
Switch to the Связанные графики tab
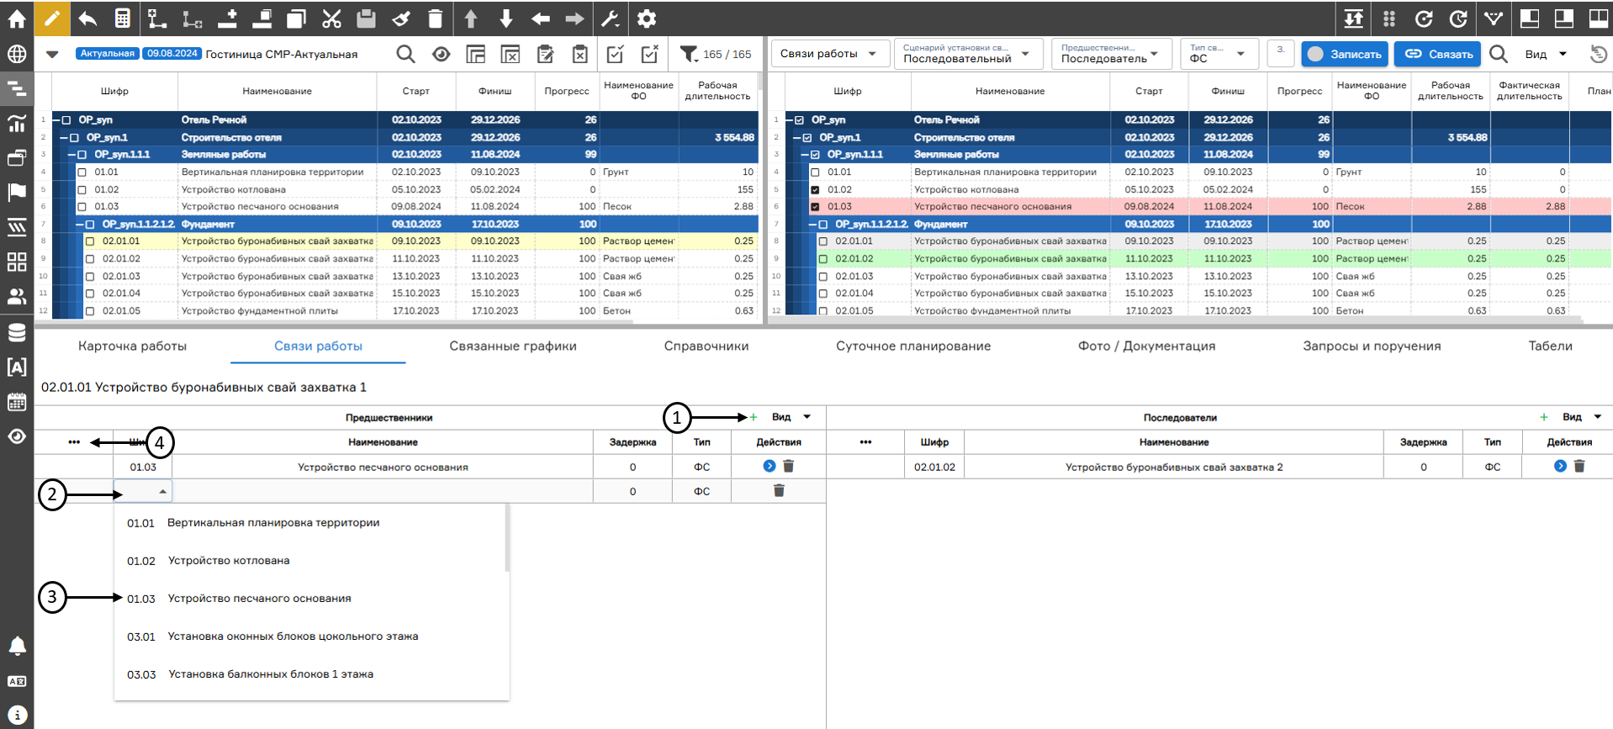coord(513,346)
